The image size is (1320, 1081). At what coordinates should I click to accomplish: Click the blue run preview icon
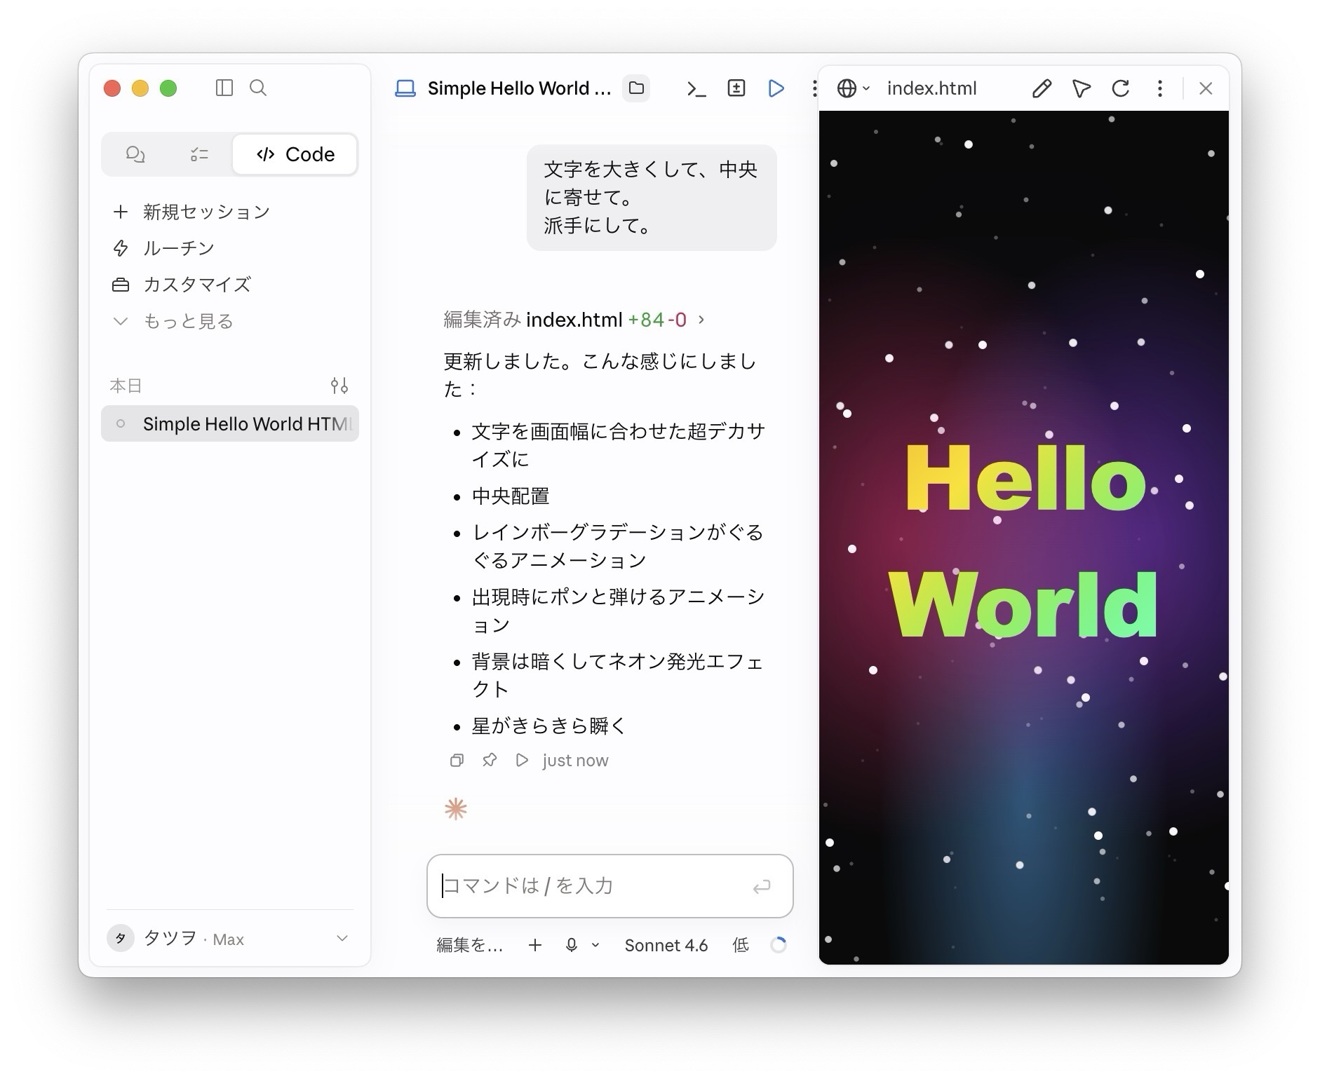[776, 88]
